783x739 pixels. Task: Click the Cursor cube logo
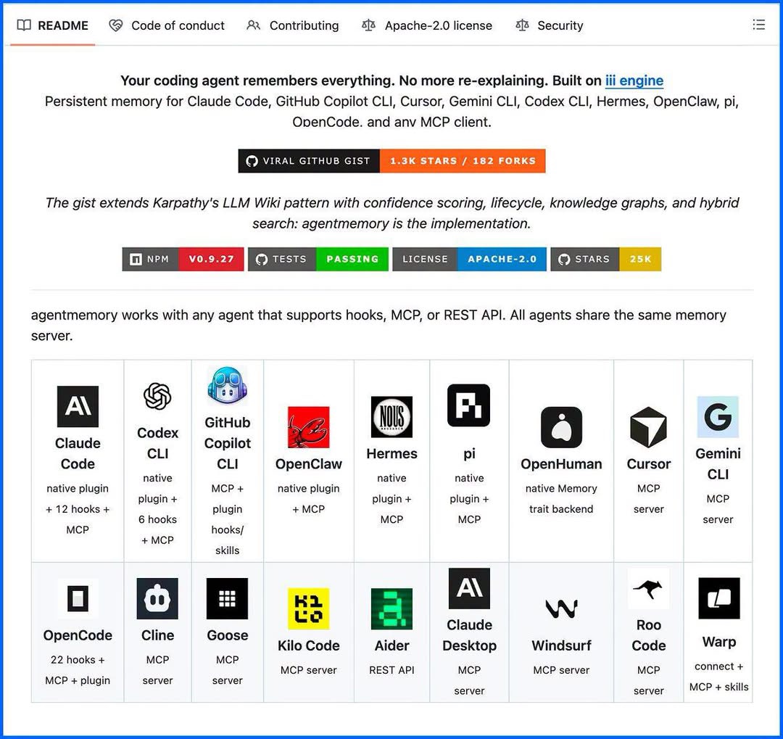coord(648,427)
